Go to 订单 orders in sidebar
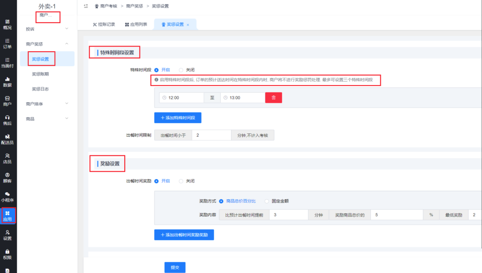The image size is (482, 273). point(8,44)
